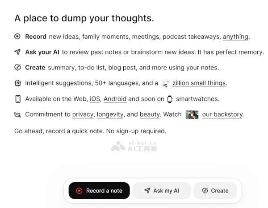Click the Create pencil-circle icon in list
268x208 pixels.
[x=17, y=68]
